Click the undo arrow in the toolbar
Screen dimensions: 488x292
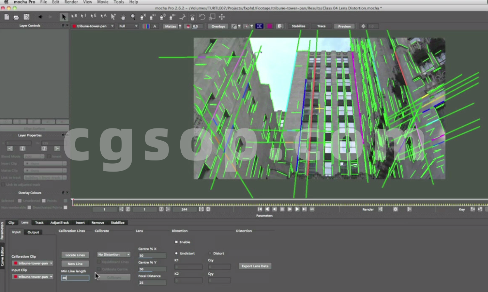tap(40, 17)
